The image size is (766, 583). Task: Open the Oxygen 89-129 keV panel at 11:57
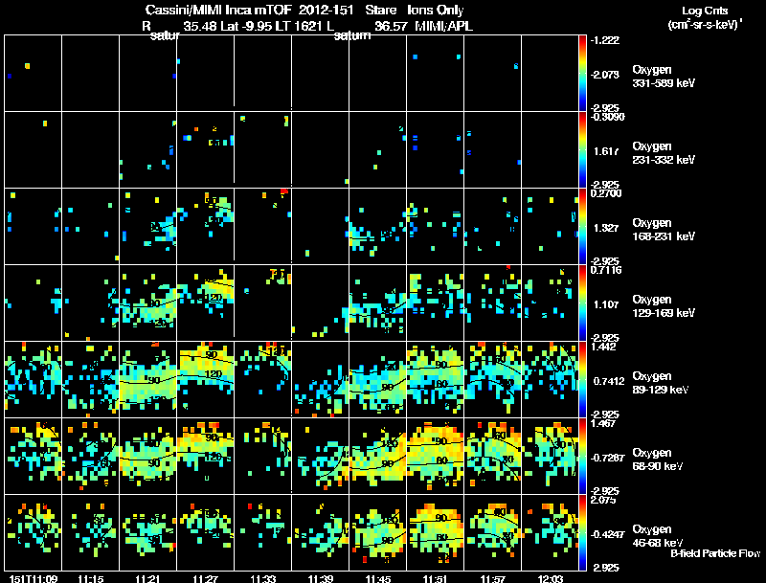point(493,379)
